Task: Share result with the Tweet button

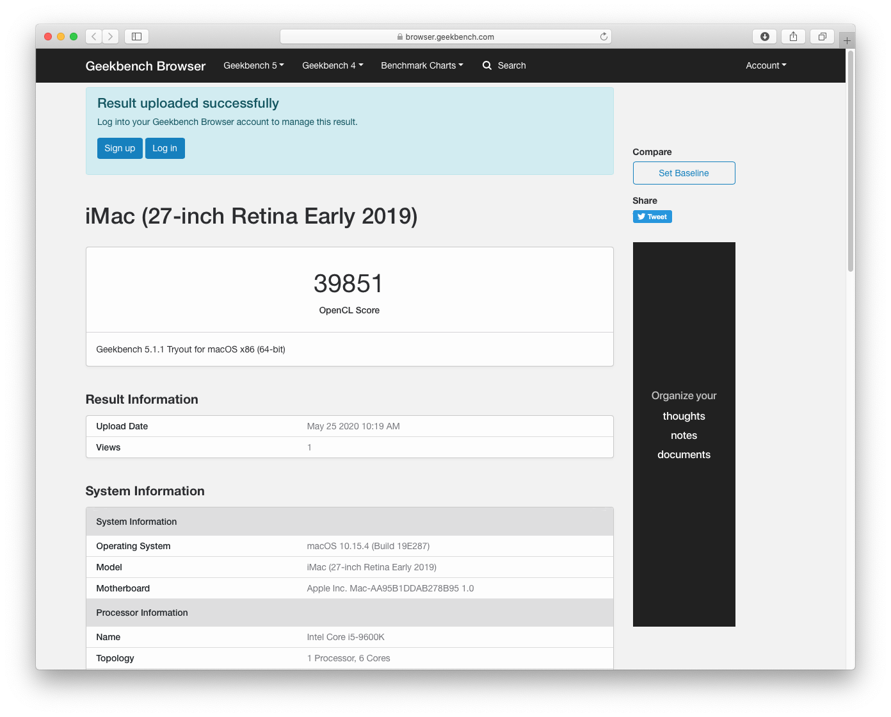Action: point(652,217)
